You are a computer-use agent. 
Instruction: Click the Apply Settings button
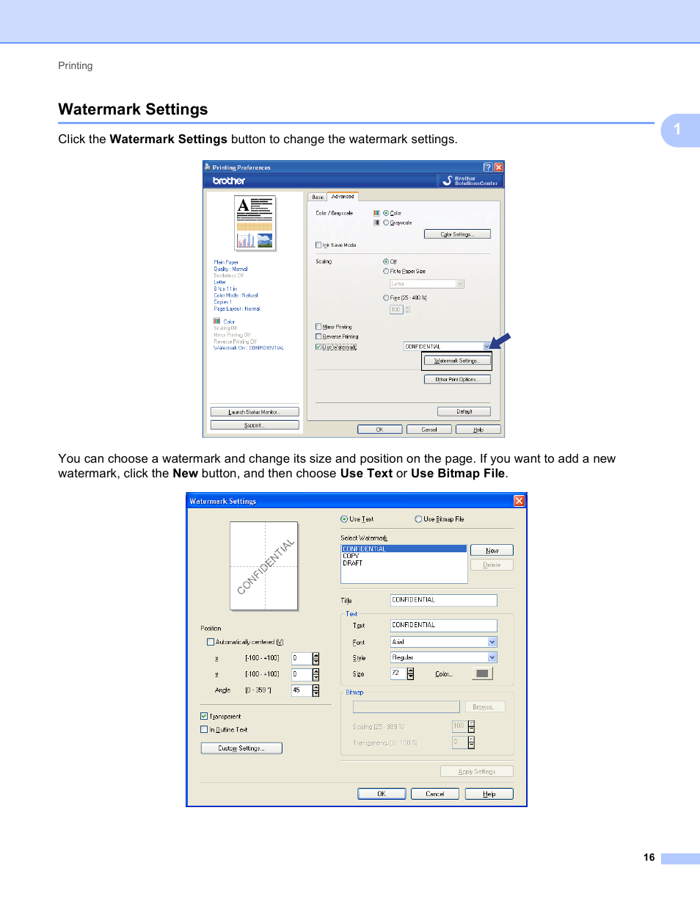(x=477, y=772)
